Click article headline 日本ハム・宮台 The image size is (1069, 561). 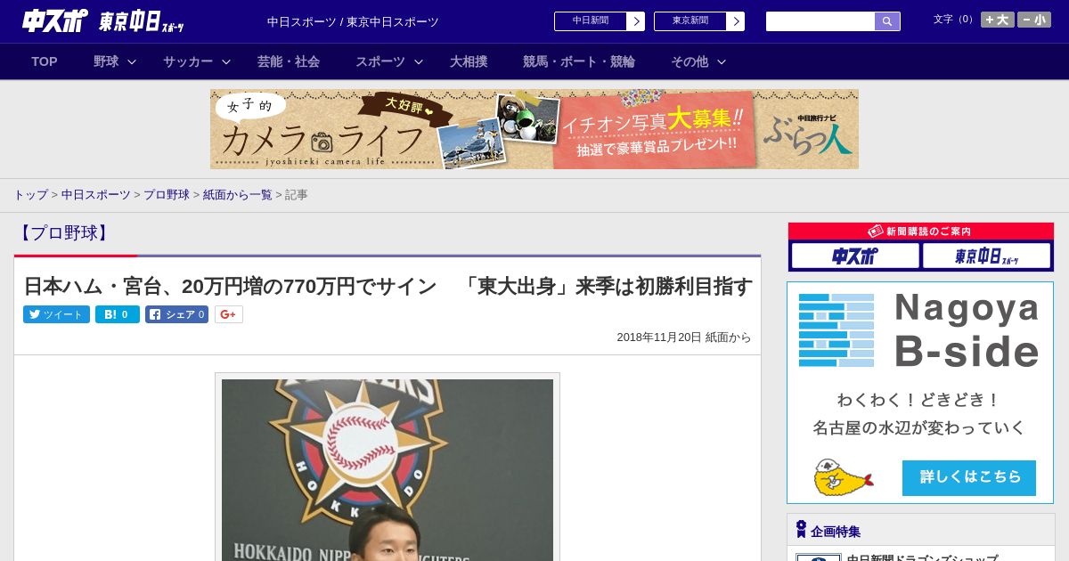[x=388, y=286]
